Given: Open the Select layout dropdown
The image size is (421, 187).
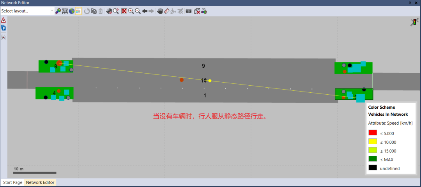Looking at the screenshot, I should click(x=27, y=11).
